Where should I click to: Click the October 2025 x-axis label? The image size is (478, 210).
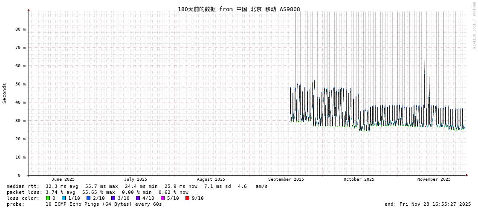click(359, 179)
